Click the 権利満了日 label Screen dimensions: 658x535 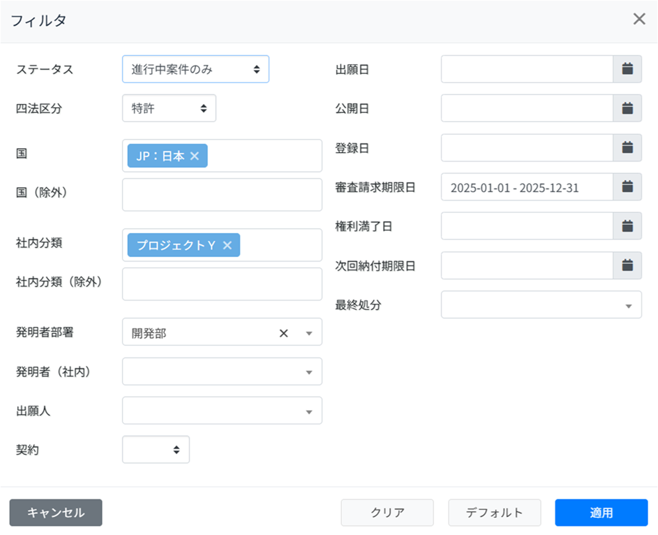[x=363, y=226]
